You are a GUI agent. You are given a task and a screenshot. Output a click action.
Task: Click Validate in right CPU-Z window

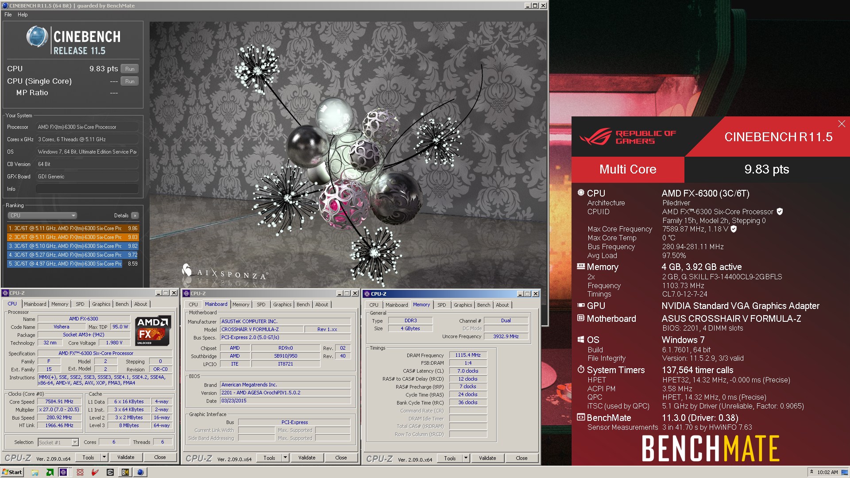pyautogui.click(x=487, y=459)
